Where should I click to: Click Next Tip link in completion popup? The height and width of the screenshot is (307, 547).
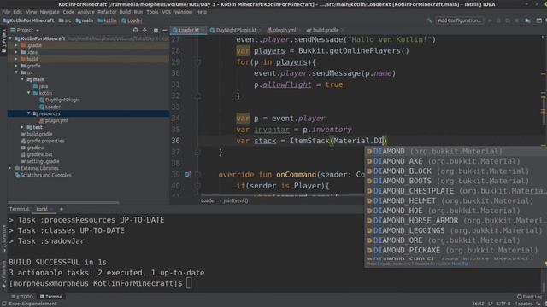(x=460, y=264)
